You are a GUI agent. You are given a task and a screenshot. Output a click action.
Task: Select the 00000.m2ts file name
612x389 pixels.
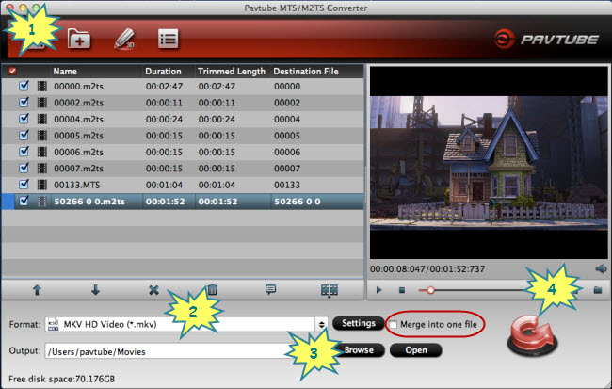pos(78,87)
